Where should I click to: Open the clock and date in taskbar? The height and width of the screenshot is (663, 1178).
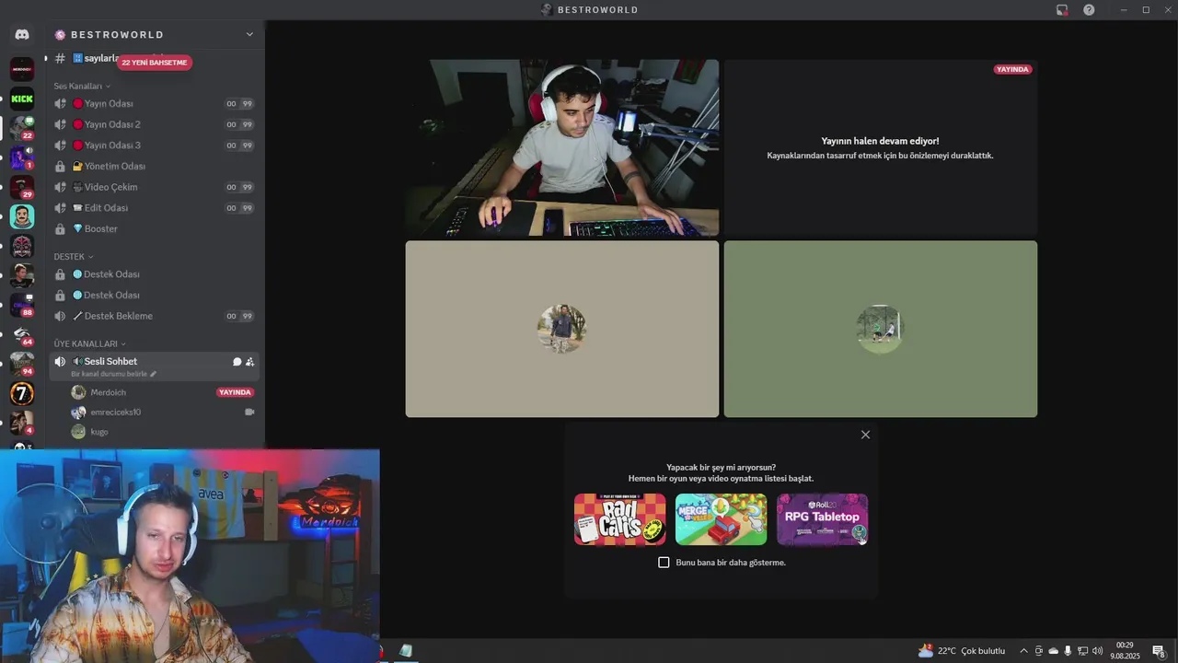[x=1125, y=651]
